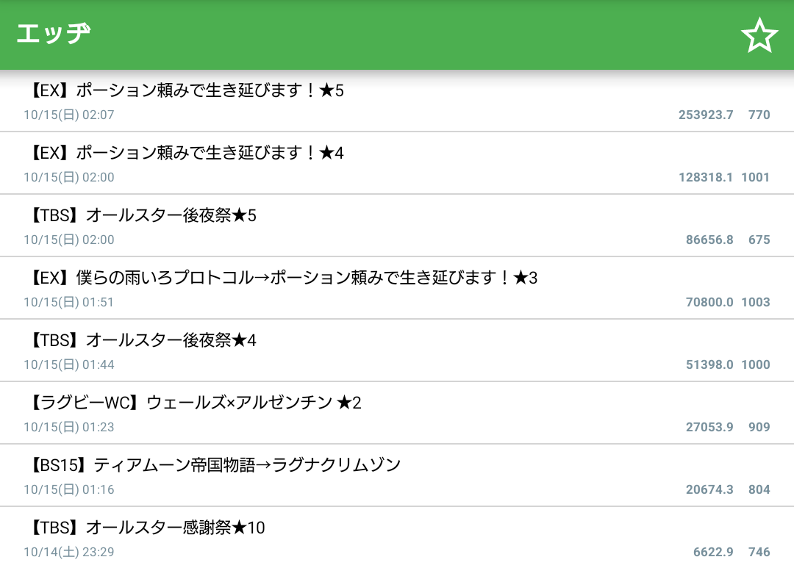794x568 pixels.
Task: Select the 【TBS】オールスター後夜祭★4 thread
Action: point(143,341)
